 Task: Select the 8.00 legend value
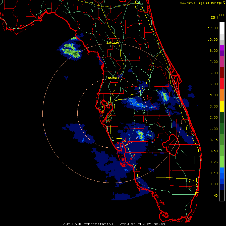(214, 50)
